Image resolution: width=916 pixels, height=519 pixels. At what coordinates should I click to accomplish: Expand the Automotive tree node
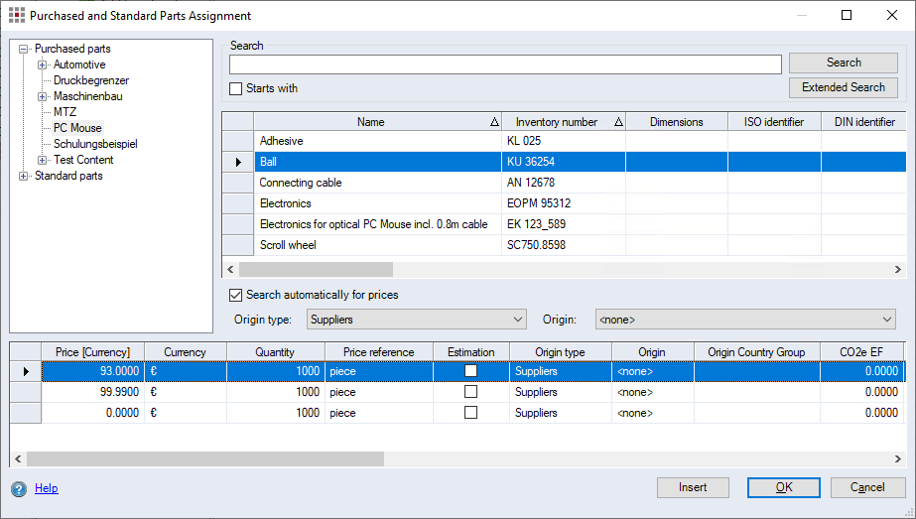[43, 65]
